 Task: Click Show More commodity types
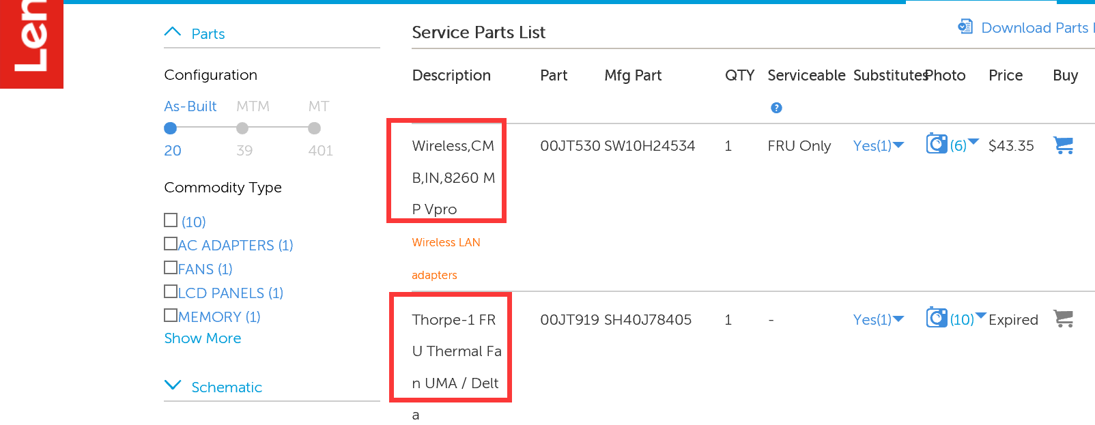click(203, 338)
